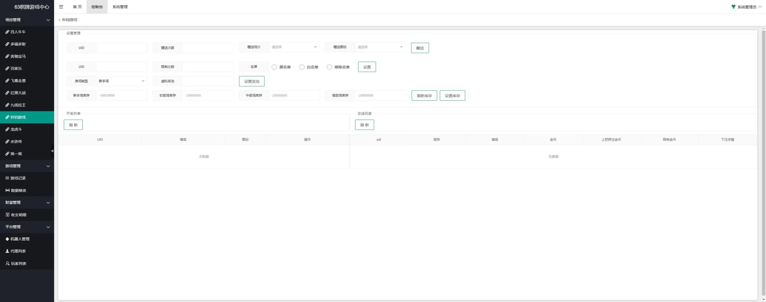Viewport: 766px width, 302px height.
Task: Click the link icon beside 九线拉王
Action: tap(7, 105)
